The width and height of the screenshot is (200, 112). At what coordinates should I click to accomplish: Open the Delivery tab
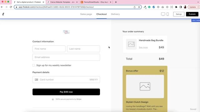point(115,14)
